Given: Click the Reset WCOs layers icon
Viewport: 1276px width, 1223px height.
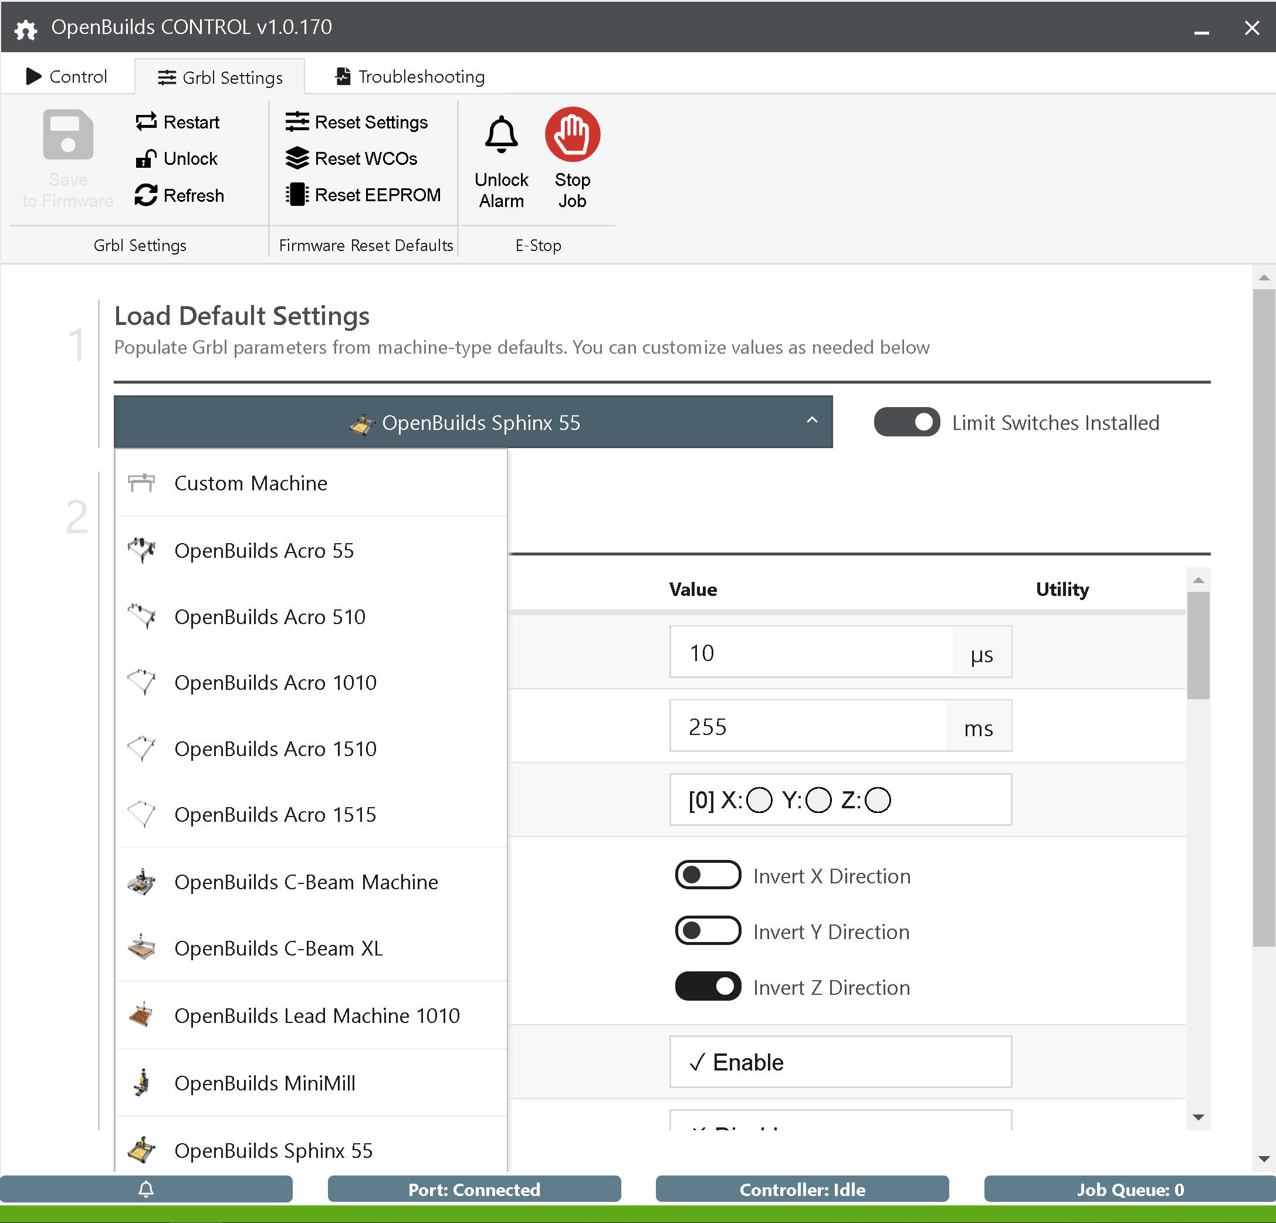Looking at the screenshot, I should pyautogui.click(x=297, y=158).
